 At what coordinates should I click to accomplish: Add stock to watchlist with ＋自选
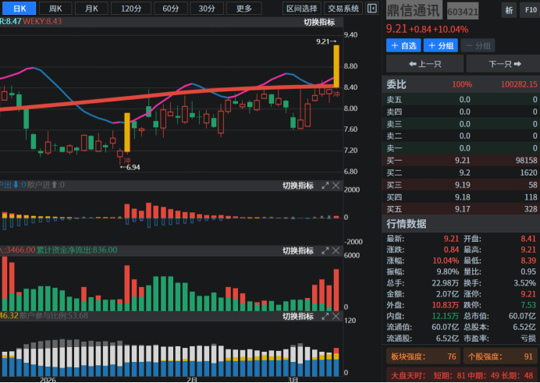[x=404, y=46]
